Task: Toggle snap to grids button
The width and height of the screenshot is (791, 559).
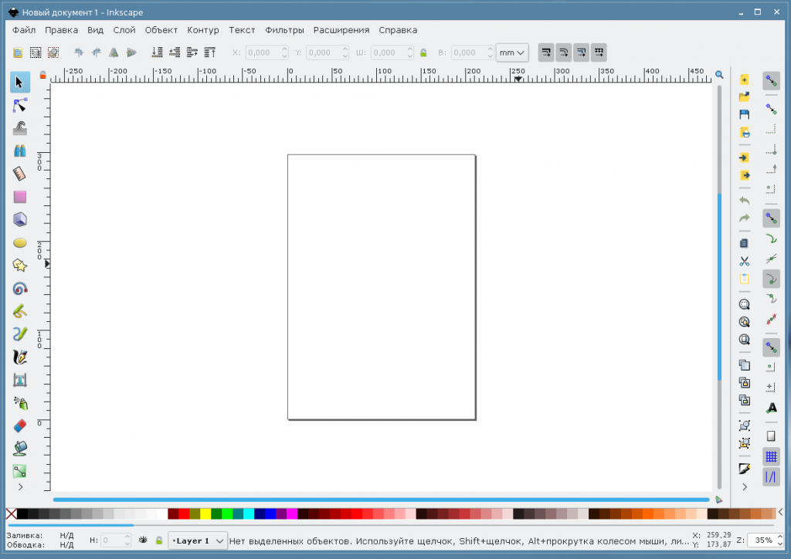Action: [x=771, y=456]
